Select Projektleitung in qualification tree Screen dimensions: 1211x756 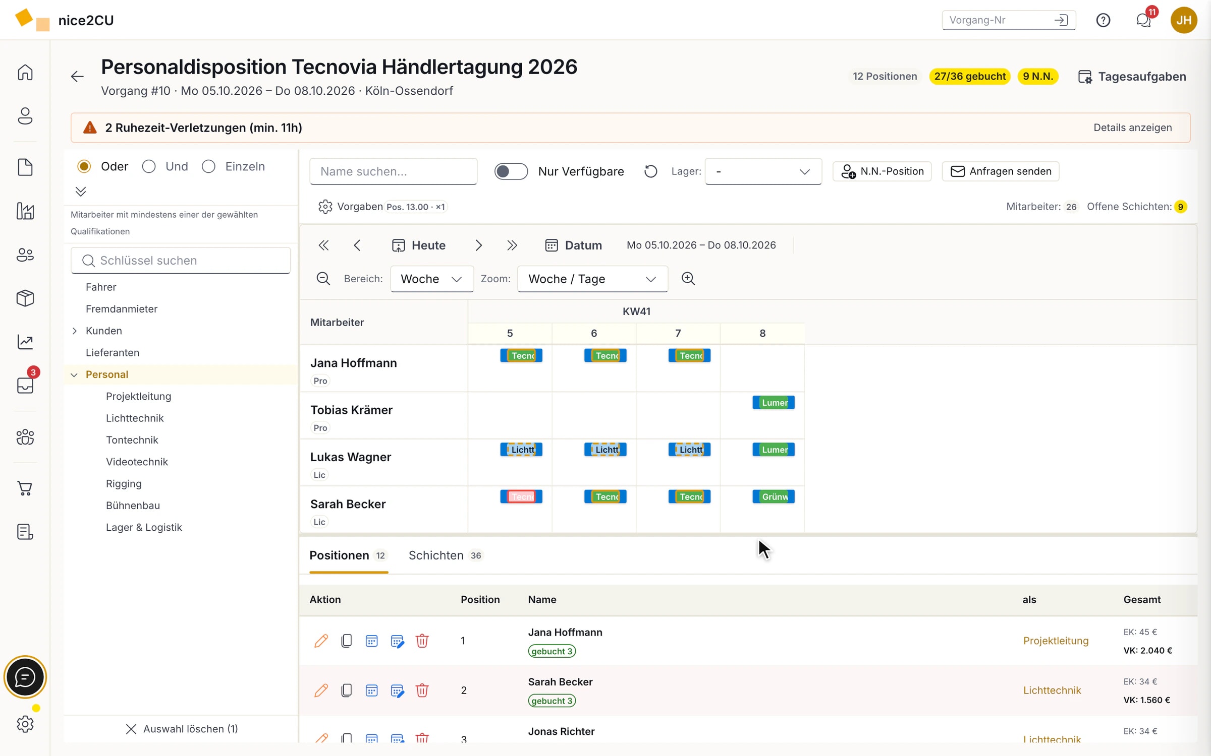click(x=138, y=396)
